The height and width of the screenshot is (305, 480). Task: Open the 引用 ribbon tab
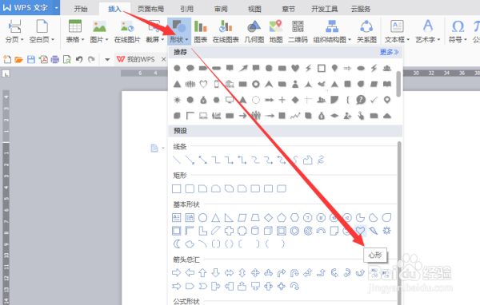[186, 9]
